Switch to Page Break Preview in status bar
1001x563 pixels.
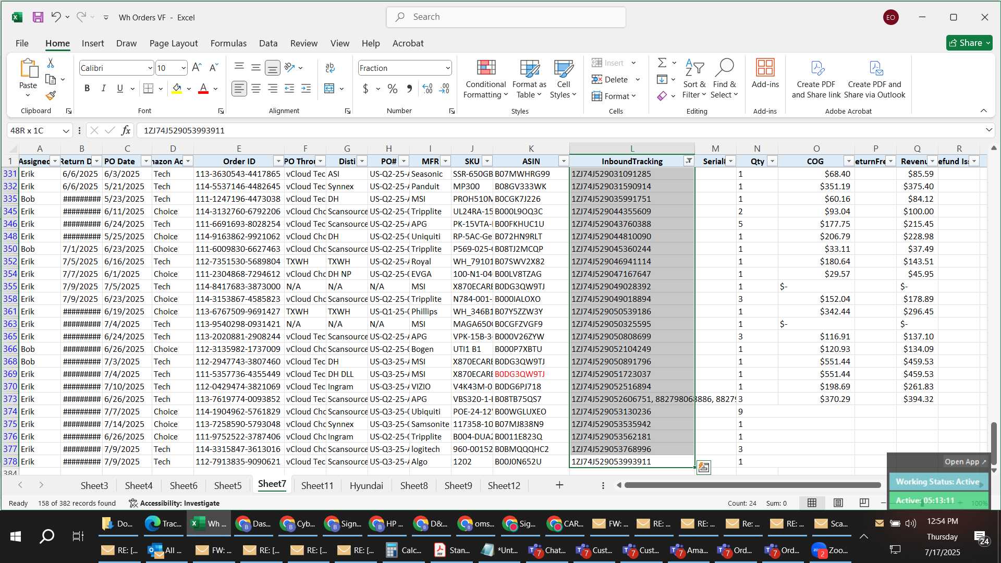[x=864, y=503]
